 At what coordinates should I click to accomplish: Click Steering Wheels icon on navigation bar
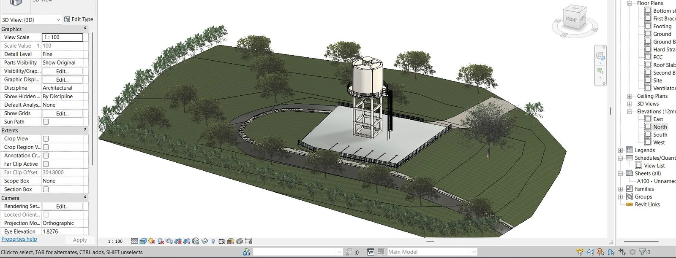tap(600, 56)
